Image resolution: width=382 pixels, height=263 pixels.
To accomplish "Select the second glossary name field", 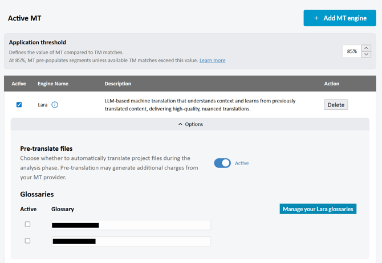I will [x=131, y=241].
